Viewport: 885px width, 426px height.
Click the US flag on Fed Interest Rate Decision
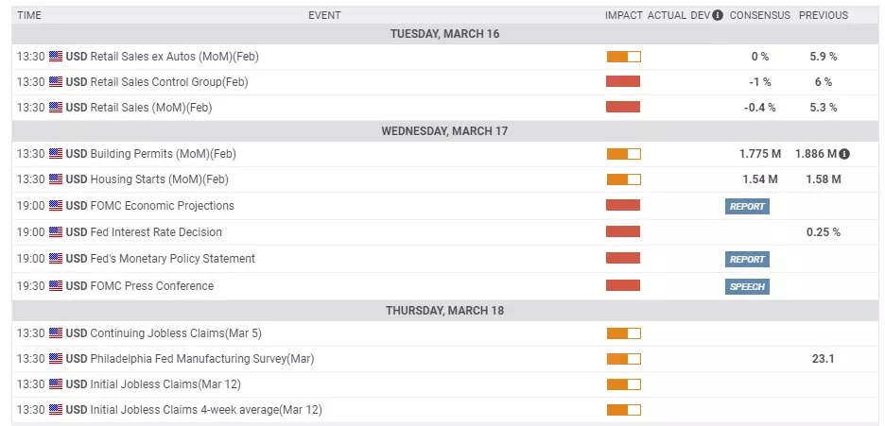[x=56, y=232]
